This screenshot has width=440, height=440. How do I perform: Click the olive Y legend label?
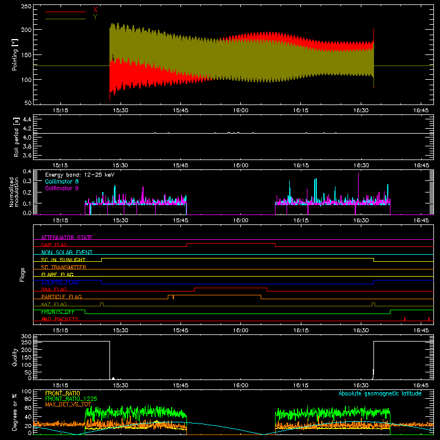95,17
